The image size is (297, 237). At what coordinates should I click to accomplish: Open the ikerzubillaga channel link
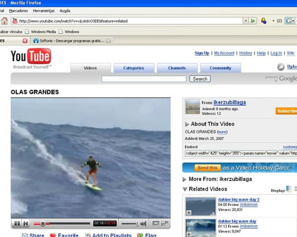[230, 102]
